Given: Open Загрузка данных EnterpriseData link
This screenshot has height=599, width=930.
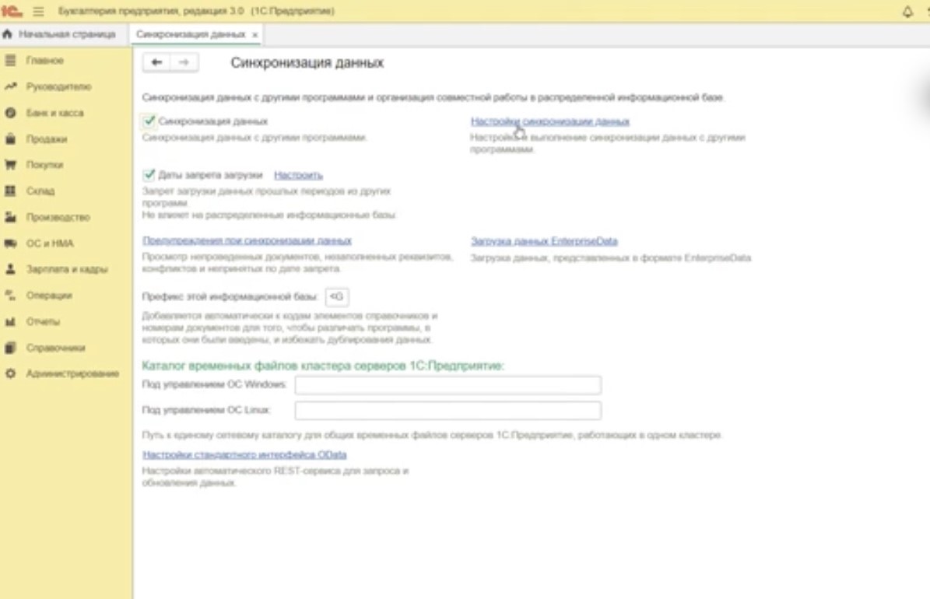Looking at the screenshot, I should pos(543,241).
